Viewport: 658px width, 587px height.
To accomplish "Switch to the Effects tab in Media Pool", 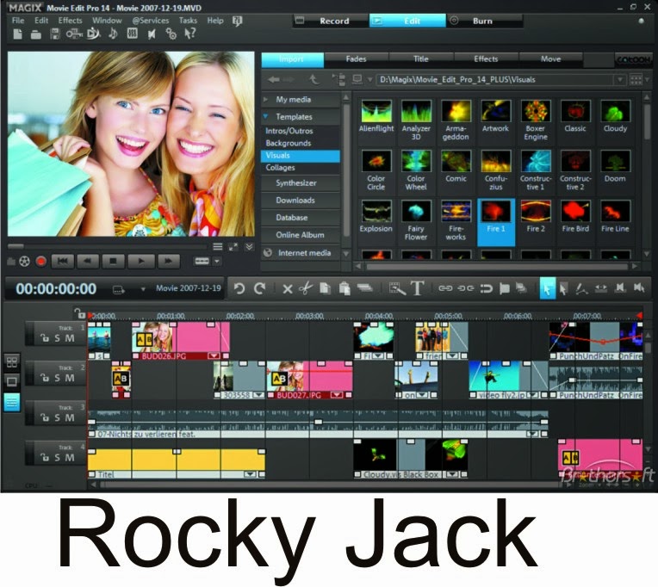I will pos(486,59).
